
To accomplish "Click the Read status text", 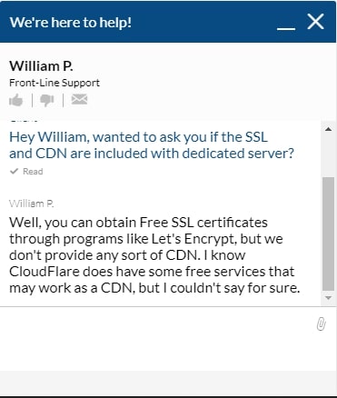I will (33, 172).
